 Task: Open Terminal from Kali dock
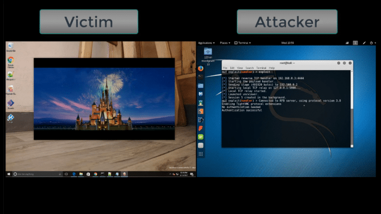coord(201,77)
